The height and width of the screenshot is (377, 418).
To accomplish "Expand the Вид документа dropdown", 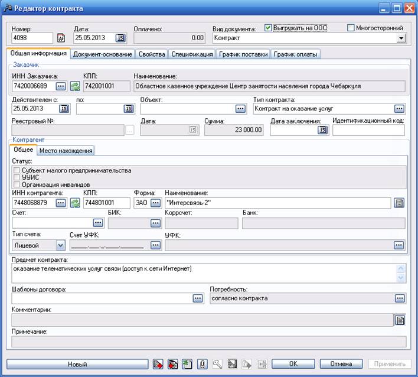I will tap(401, 38).
